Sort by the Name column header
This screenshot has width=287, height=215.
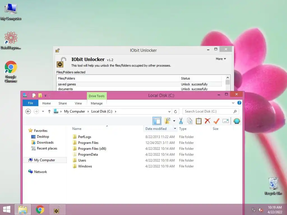pyautogui.click(x=77, y=129)
